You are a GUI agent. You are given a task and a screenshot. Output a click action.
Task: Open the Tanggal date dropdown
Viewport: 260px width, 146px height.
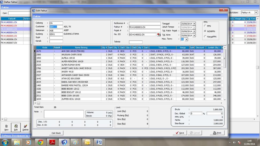click(194, 24)
